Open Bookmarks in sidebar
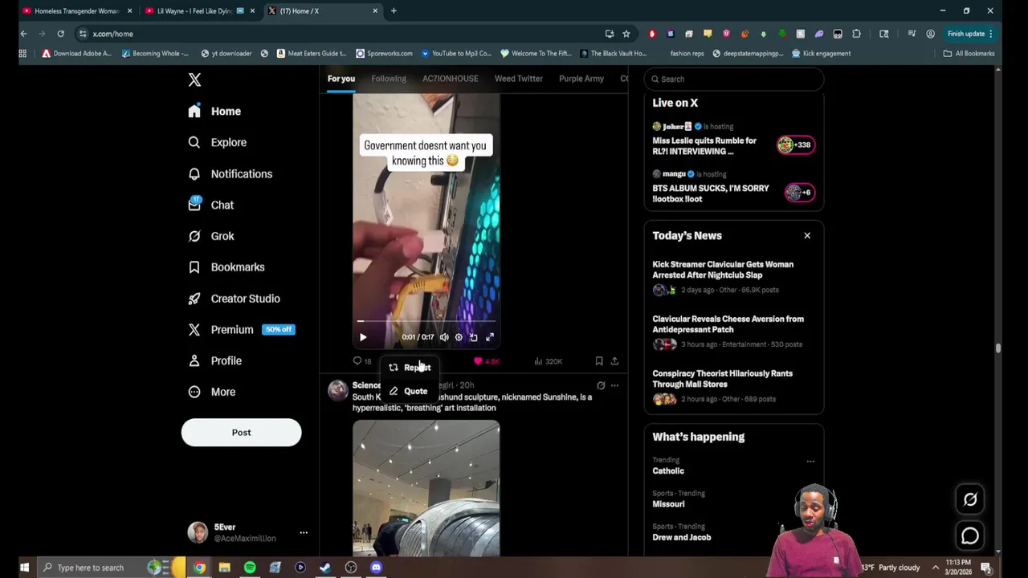Screen dimensions: 1028x578 pyautogui.click(x=226, y=267)
